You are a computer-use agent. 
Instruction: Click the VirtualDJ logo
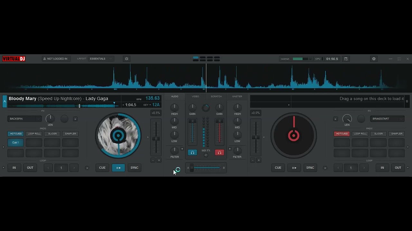coord(14,59)
